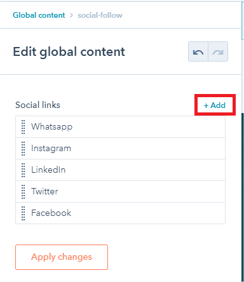Click the Edit global content heading
The height and width of the screenshot is (282, 244).
coord(69,52)
